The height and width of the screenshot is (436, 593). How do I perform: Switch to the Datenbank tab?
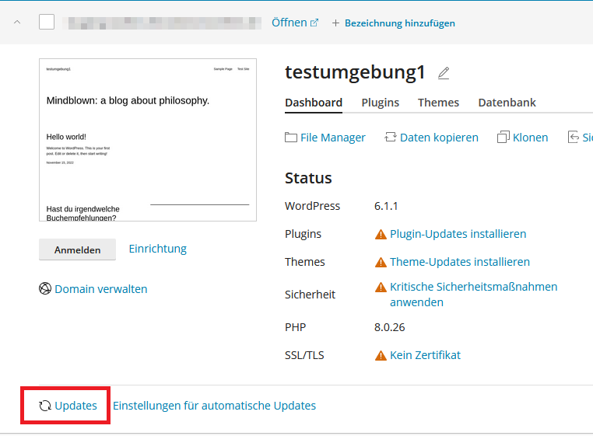coord(507,103)
